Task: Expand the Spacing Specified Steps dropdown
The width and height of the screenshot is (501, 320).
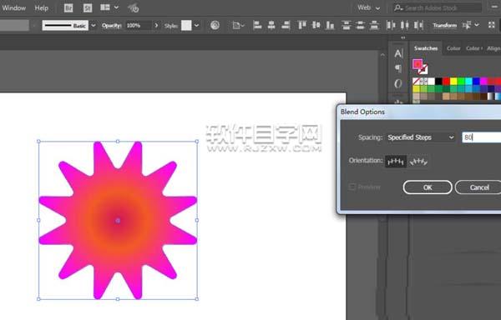Action: (421, 137)
